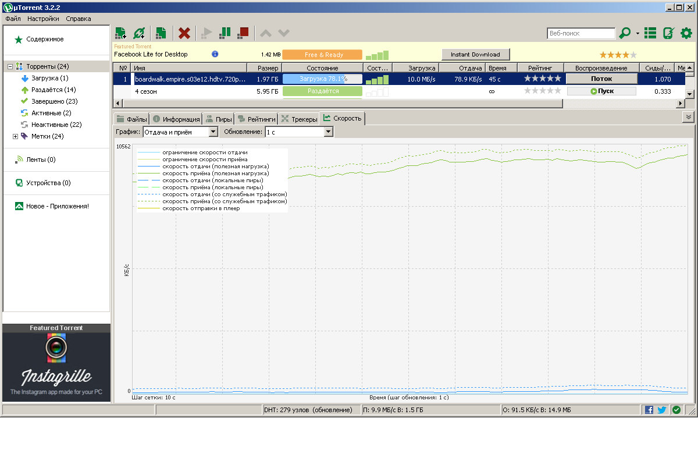Click Add Torrent from URL icon
Viewport: 698px width, 471px height.
coord(139,33)
